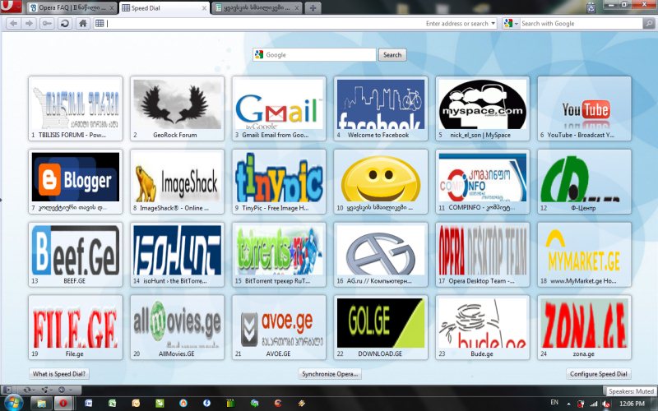The height and width of the screenshot is (411, 658).
Task: Open the network signal tray icon
Action: click(x=593, y=404)
